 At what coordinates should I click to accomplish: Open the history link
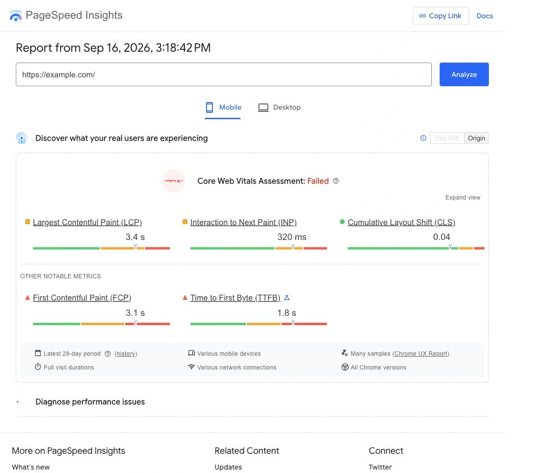point(126,354)
